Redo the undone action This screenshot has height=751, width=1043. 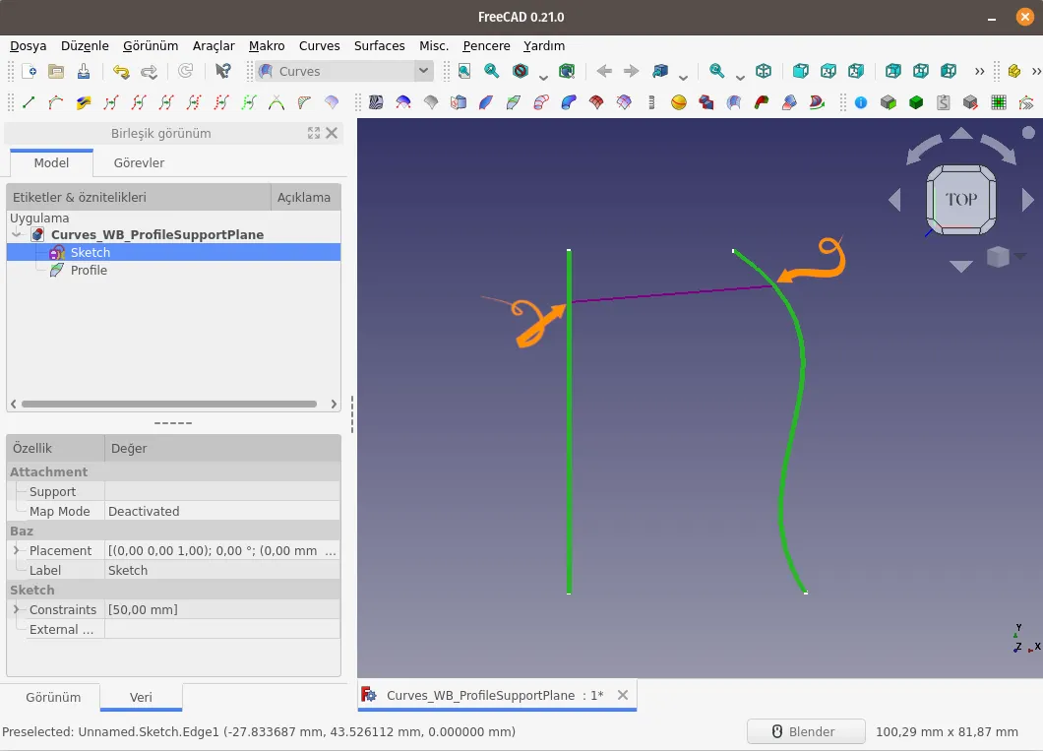[149, 71]
